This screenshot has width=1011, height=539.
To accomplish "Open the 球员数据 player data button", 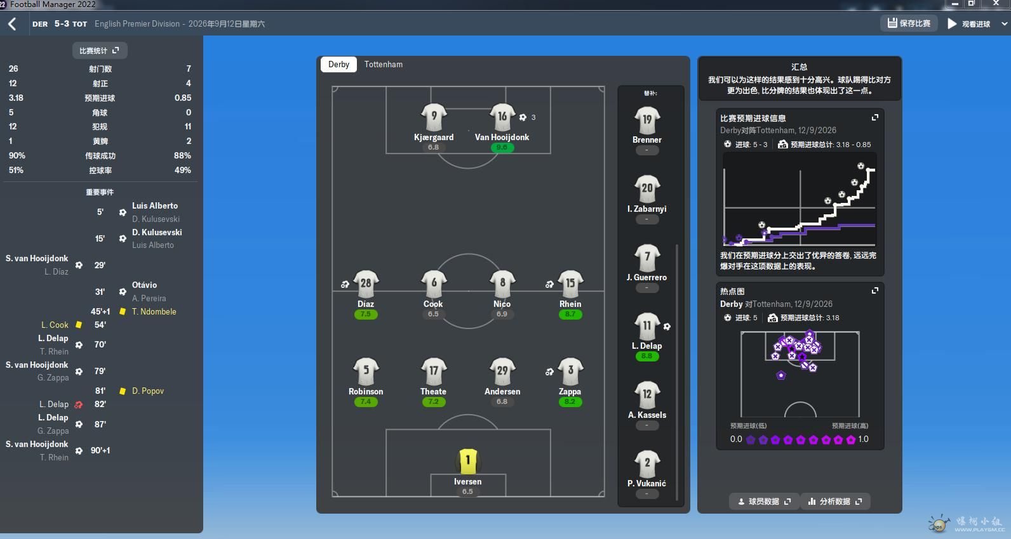I will tap(764, 502).
